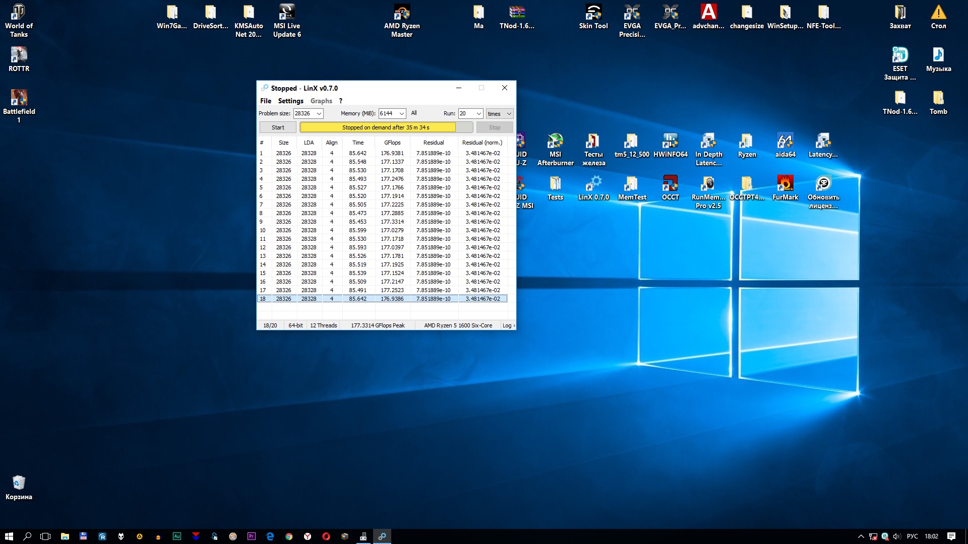The height and width of the screenshot is (544, 968).
Task: Open the Recycle Bin (Корзина) icon
Action: [x=19, y=483]
